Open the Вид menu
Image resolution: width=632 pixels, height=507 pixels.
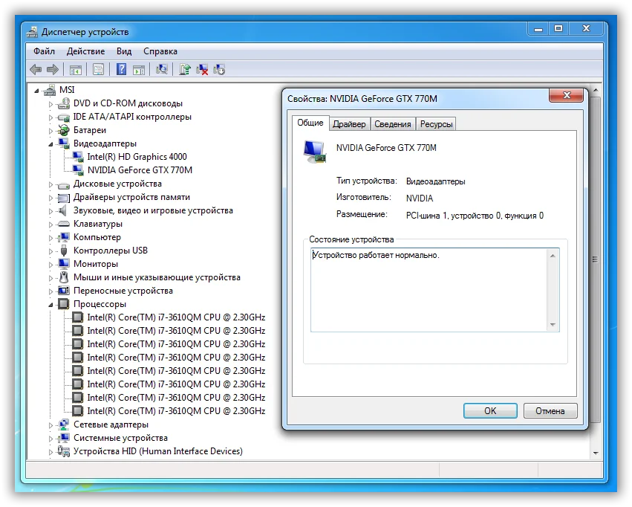point(124,51)
